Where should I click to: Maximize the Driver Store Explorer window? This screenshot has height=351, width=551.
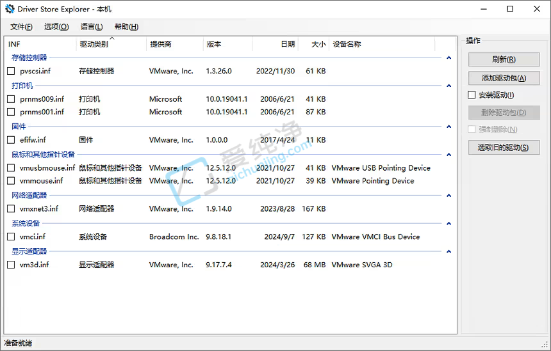coord(510,9)
